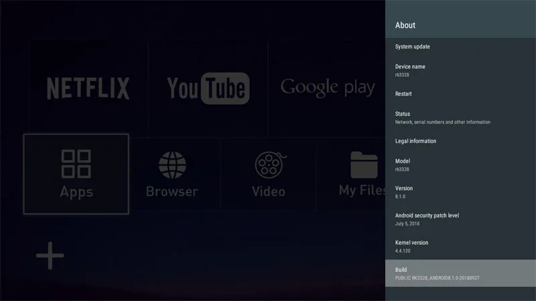This screenshot has height=301, width=536.
Task: Select System update in About panel
Action: (x=460, y=47)
